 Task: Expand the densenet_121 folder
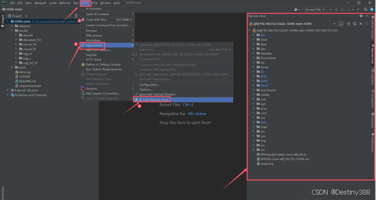tap(16, 40)
